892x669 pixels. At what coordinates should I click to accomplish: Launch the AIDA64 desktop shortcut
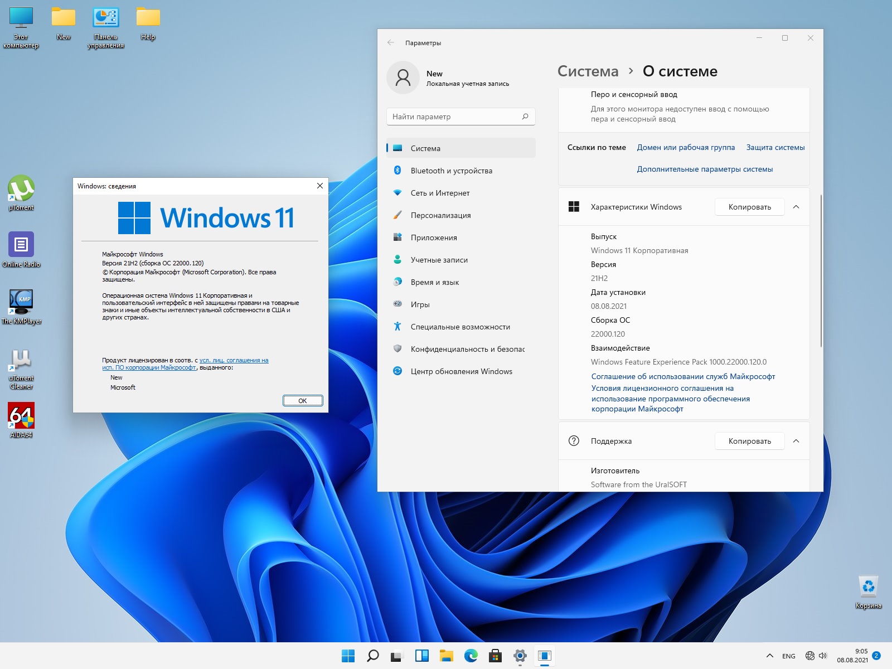21,420
